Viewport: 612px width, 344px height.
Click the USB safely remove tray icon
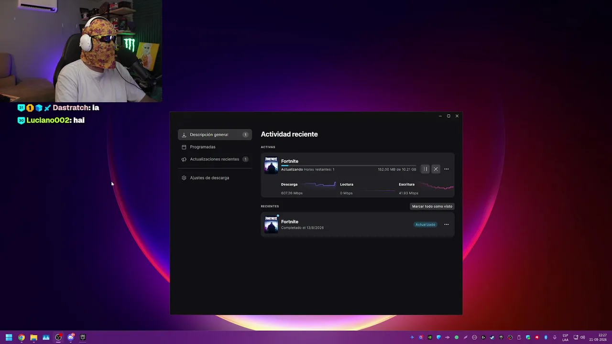pyautogui.click(x=519, y=337)
